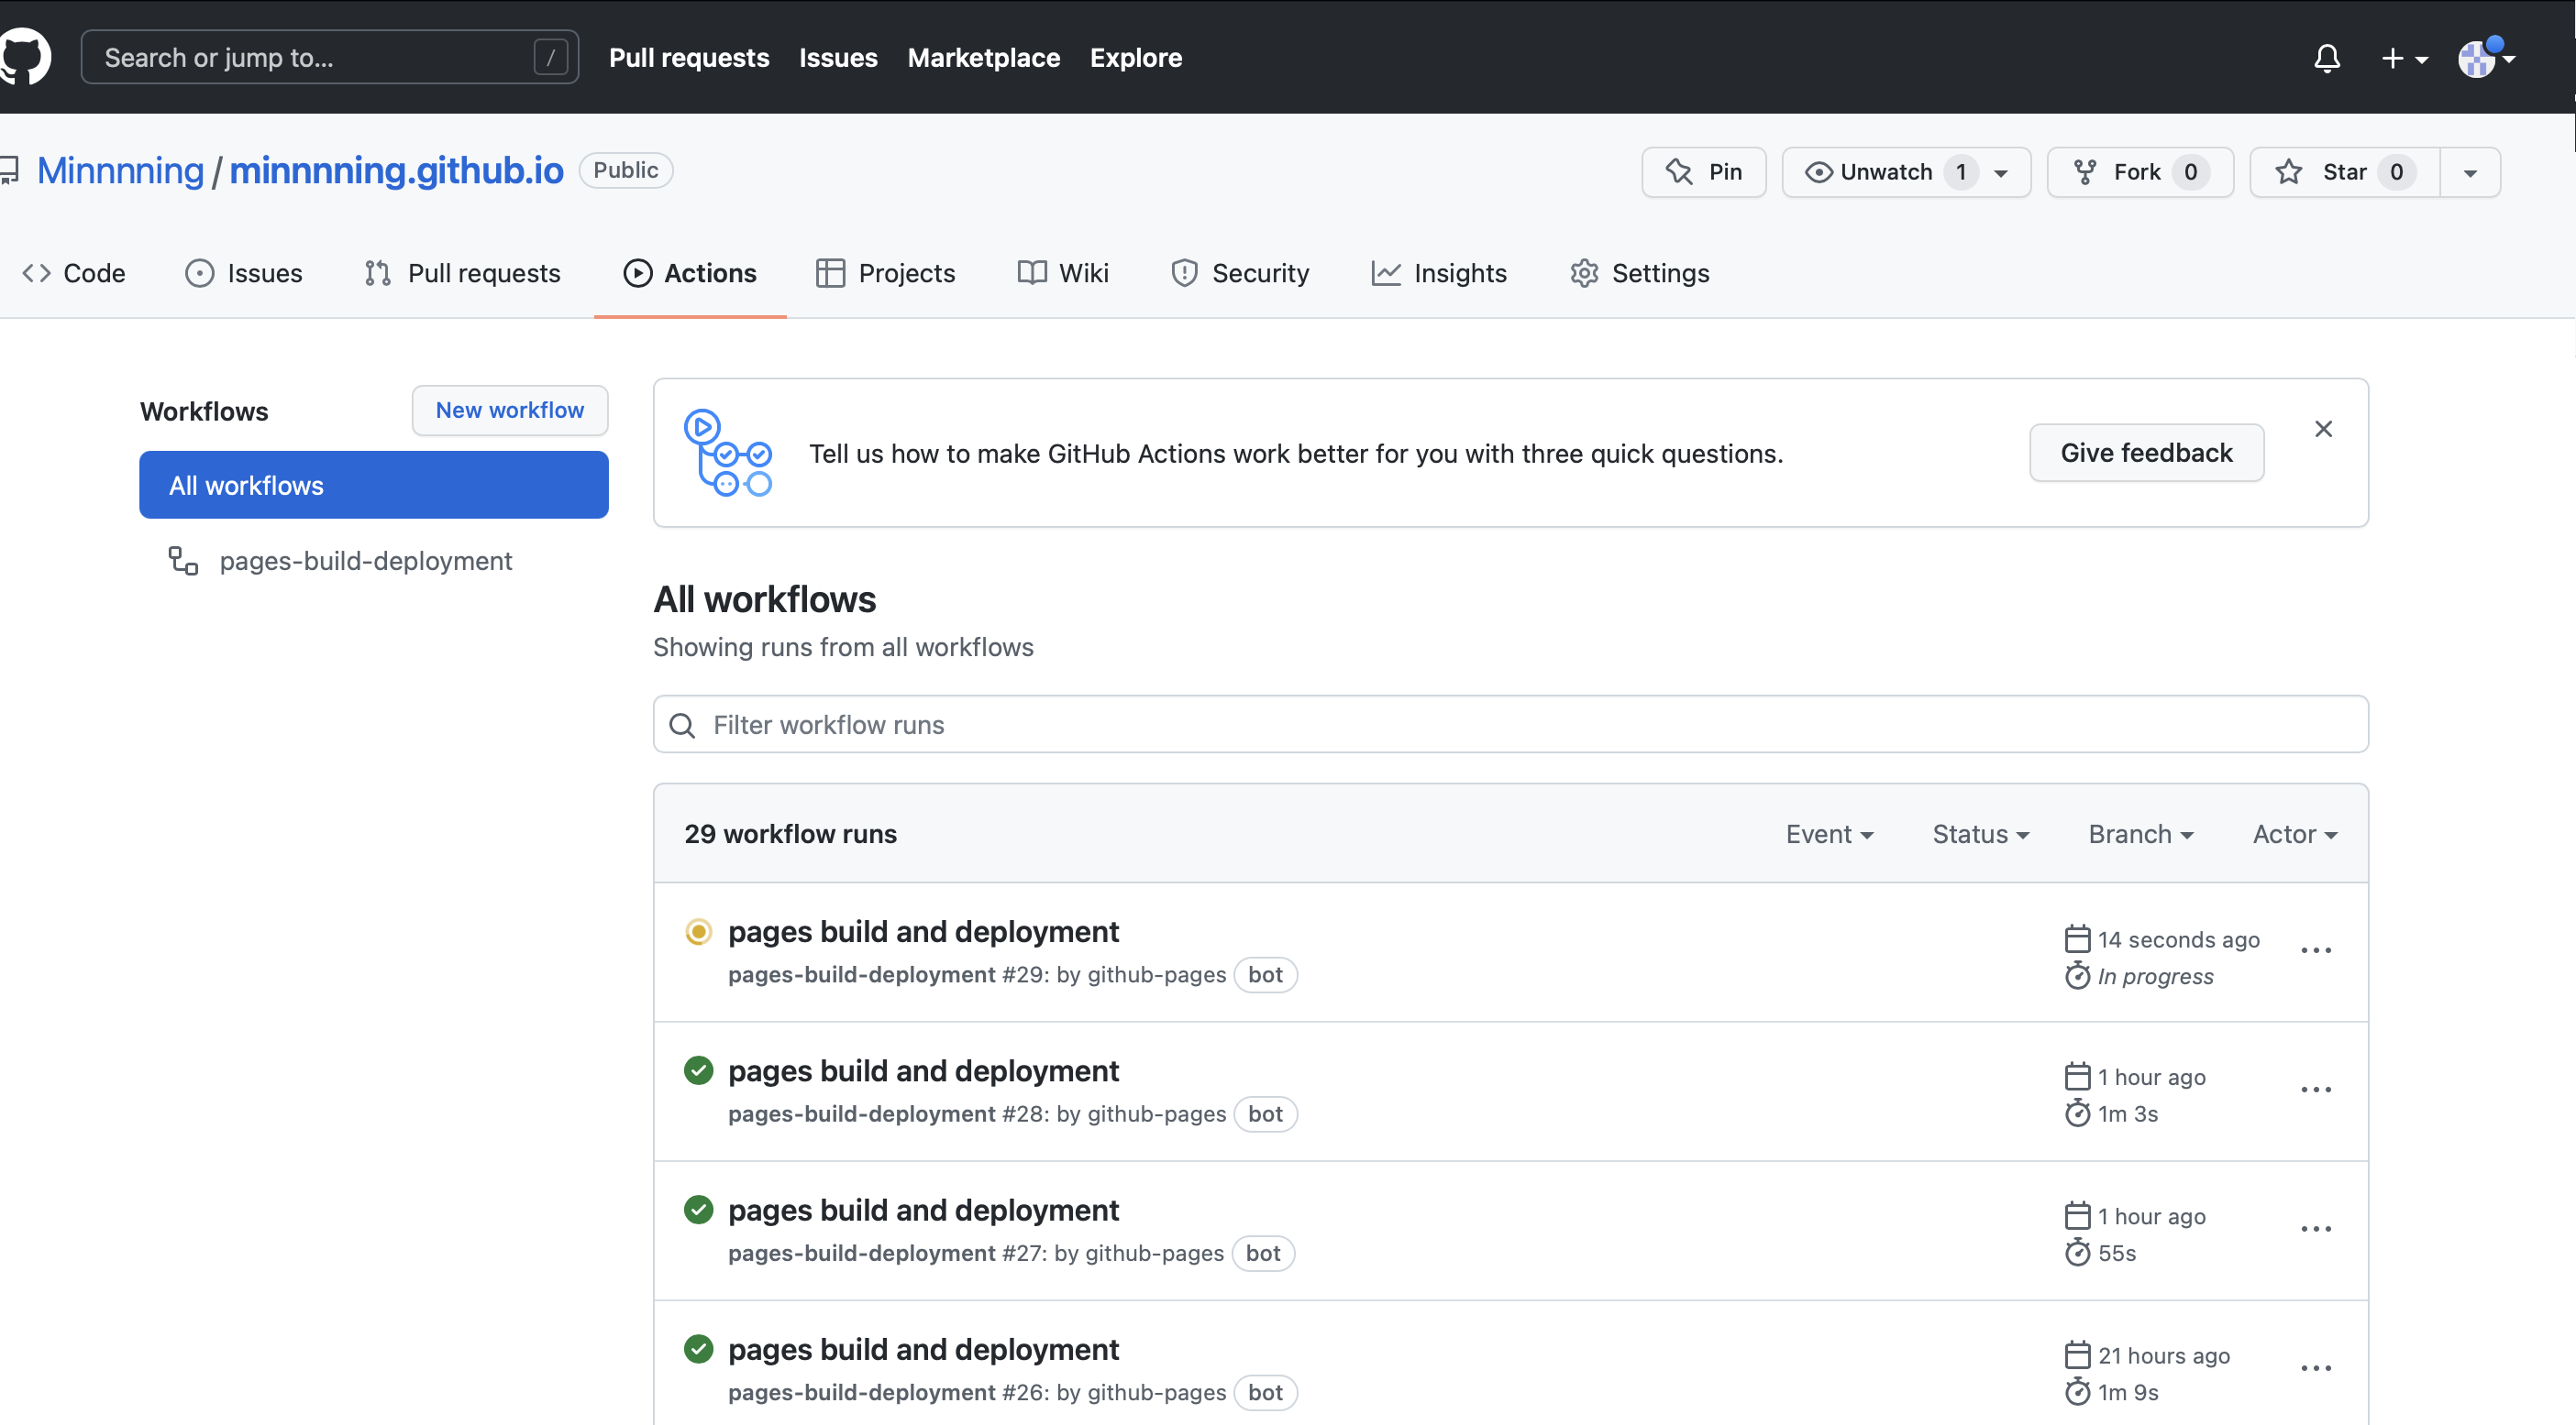The image size is (2576, 1425).
Task: Click Unwatch to toggle watching
Action: [x=1870, y=172]
